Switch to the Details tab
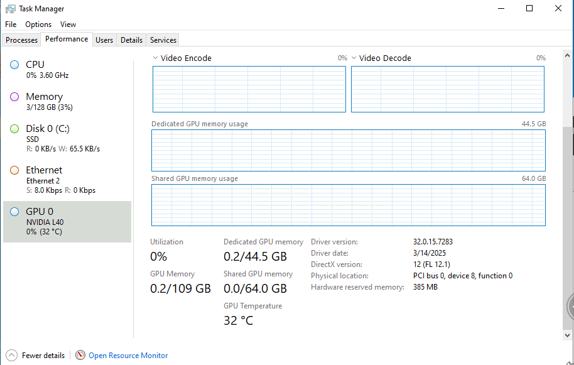This screenshot has height=365, width=574. (131, 40)
